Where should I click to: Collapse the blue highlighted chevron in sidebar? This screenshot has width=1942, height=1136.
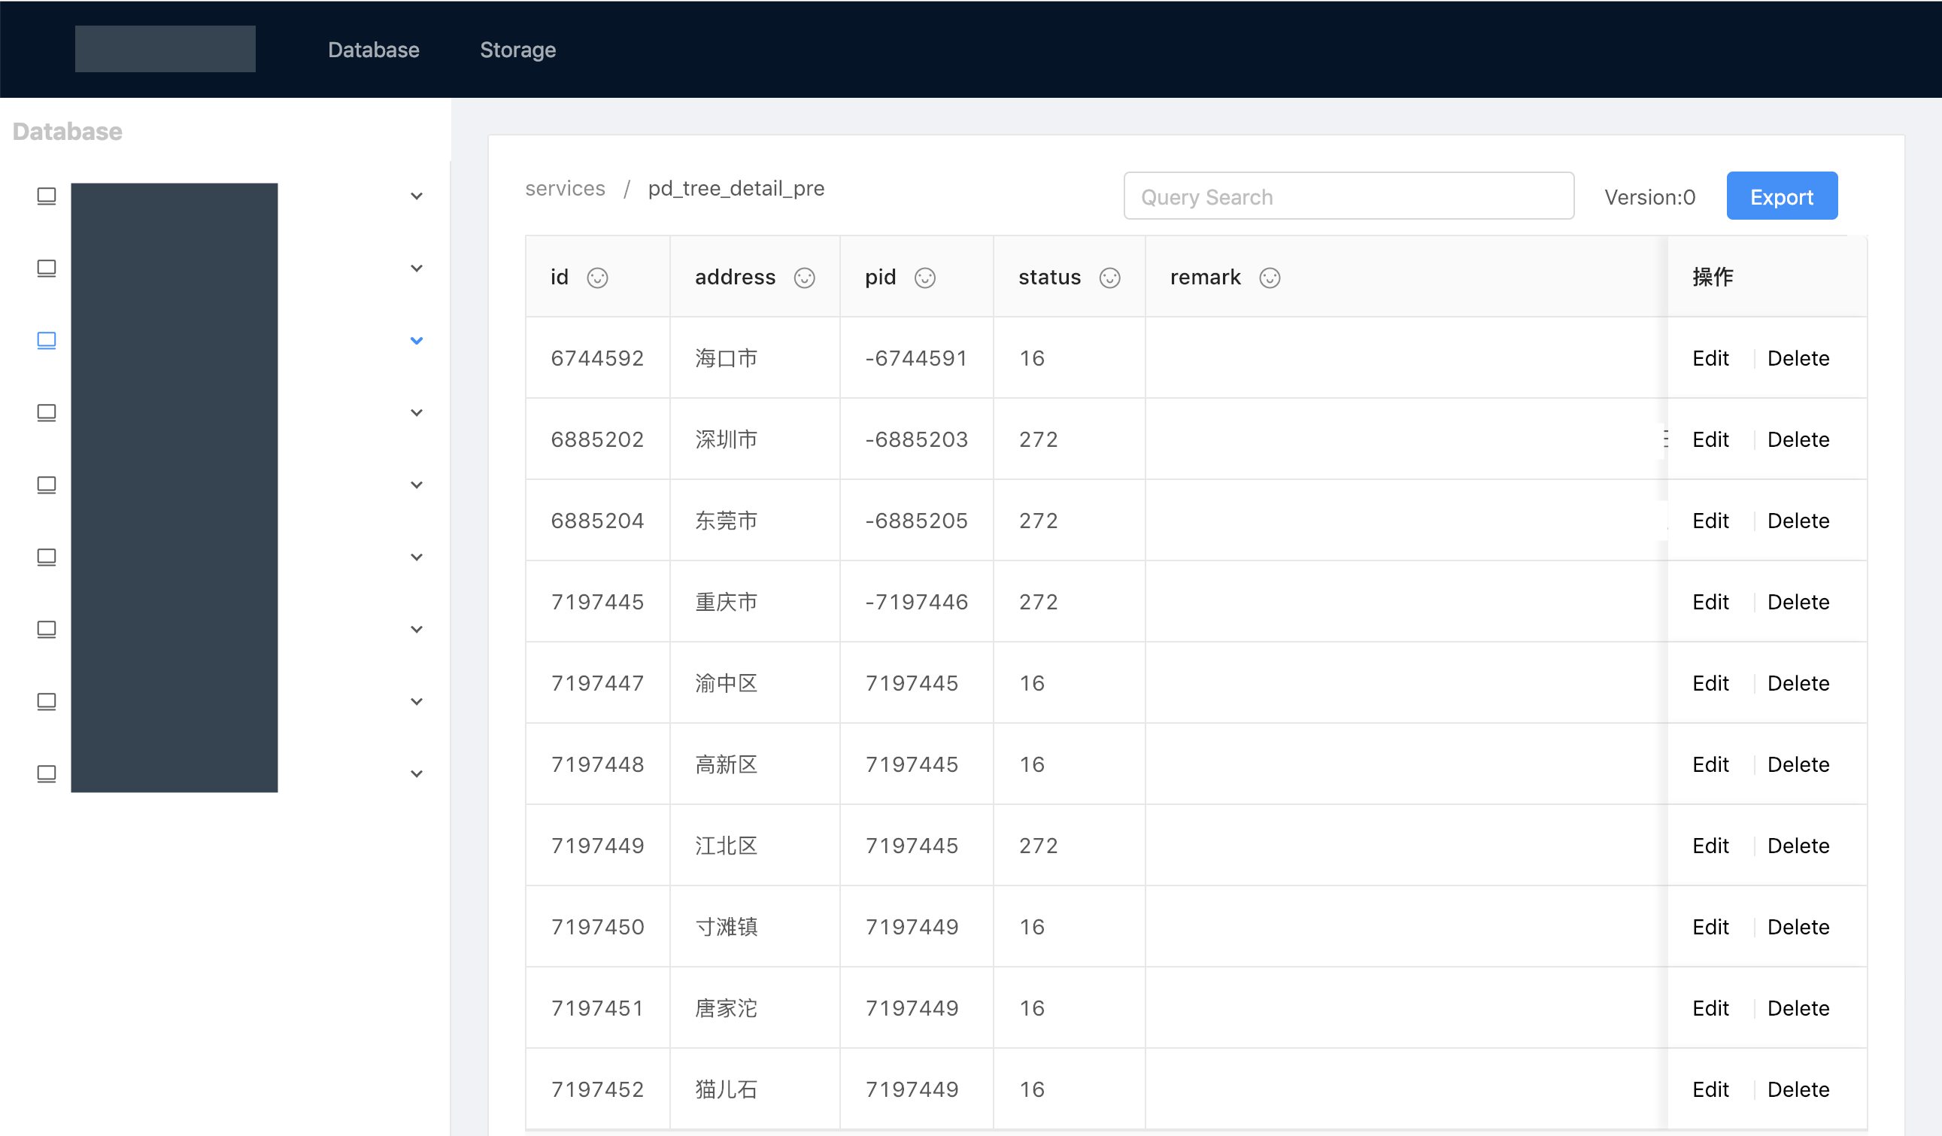(417, 340)
